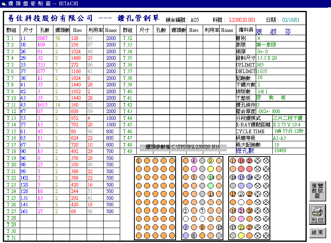Viewport: 331px width, 243px height.
Task: Click drill slot number 16
Action: [233, 211]
